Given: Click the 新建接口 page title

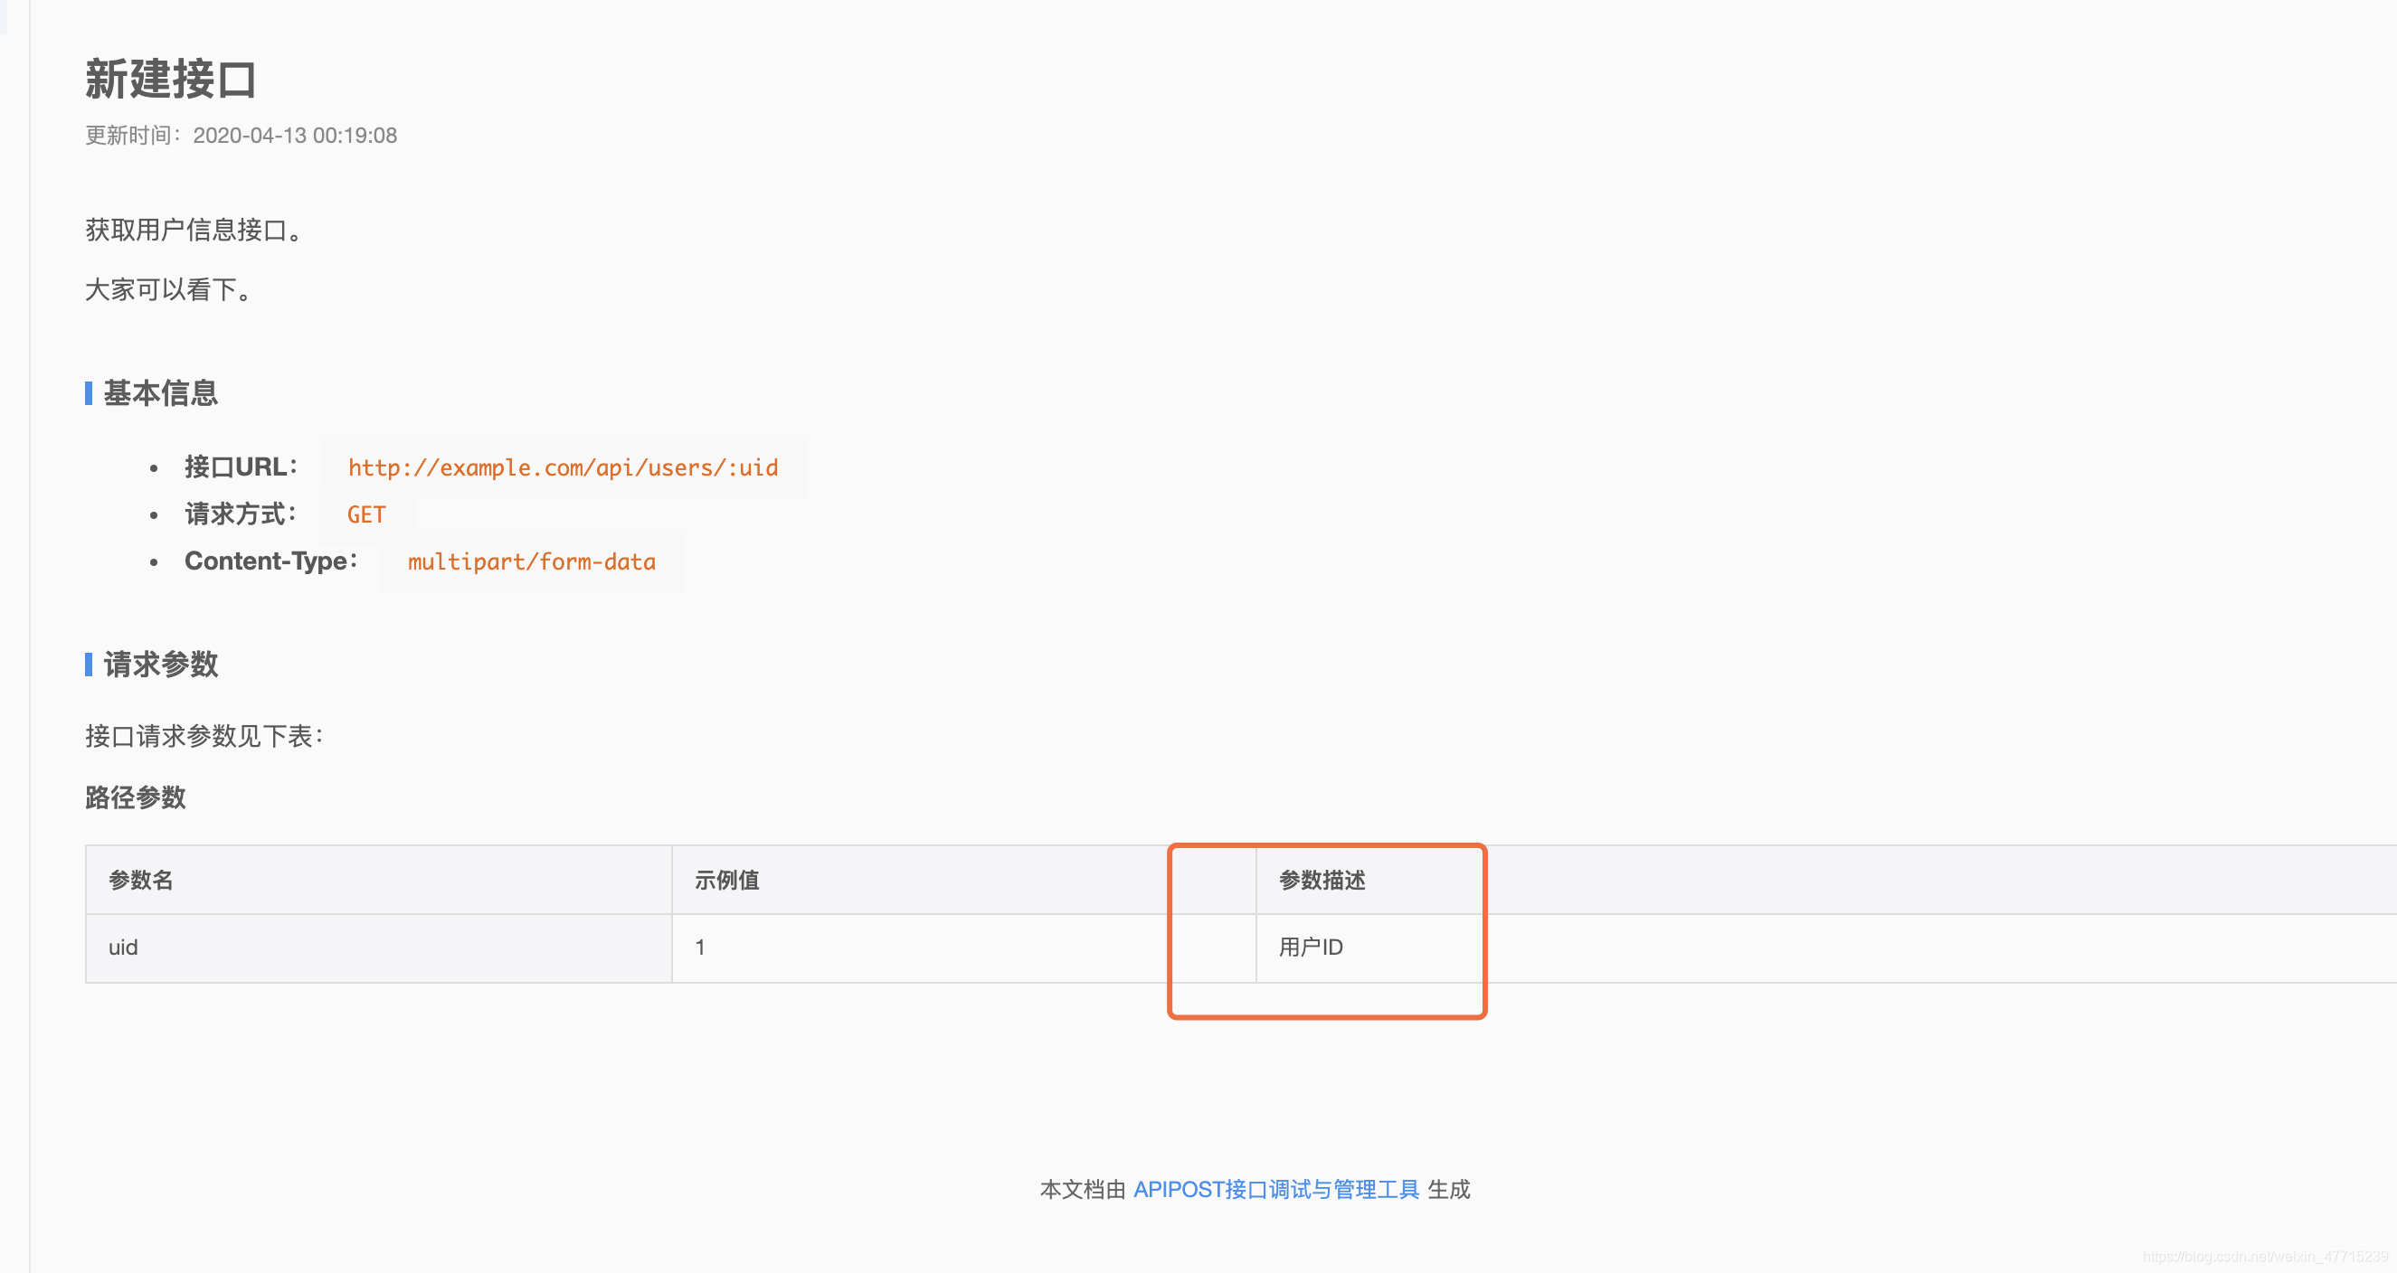Looking at the screenshot, I should pos(171,80).
